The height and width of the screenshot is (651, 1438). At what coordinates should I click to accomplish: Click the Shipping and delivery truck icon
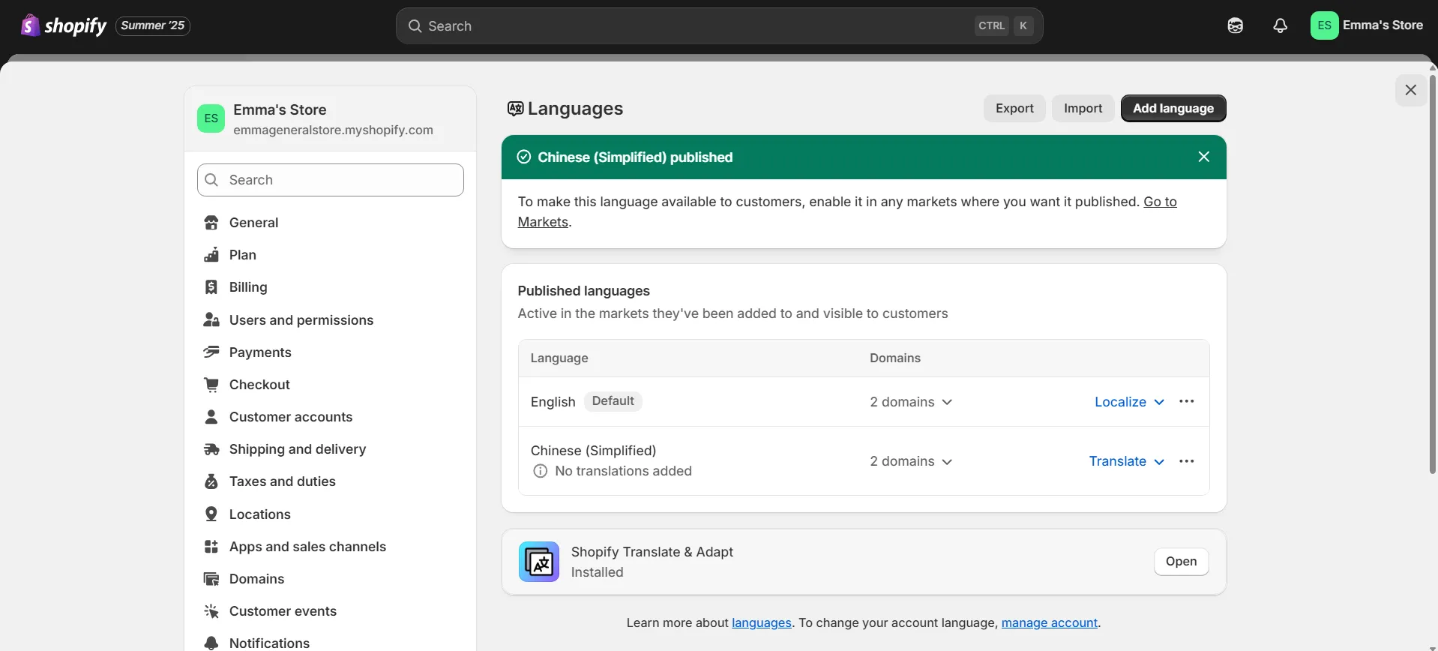pos(211,449)
